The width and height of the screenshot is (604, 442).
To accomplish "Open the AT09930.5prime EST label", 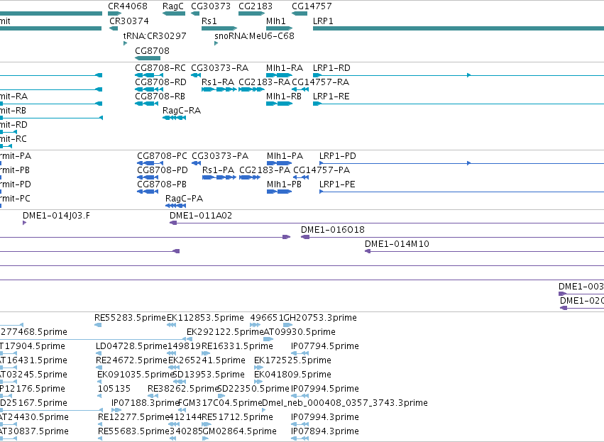I will (300, 332).
